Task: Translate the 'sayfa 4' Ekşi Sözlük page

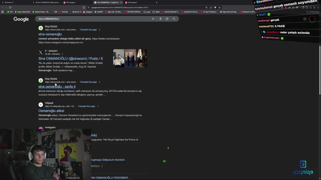Action: pyautogui.click(x=88, y=82)
